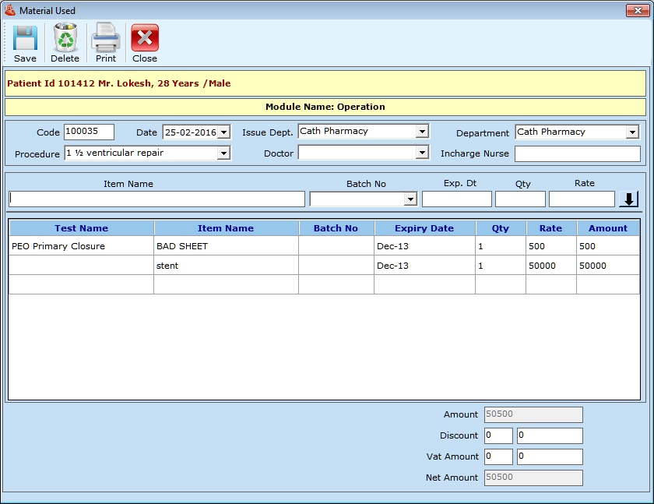Open the Department dropdown list
This screenshot has width=654, height=504.
pyautogui.click(x=631, y=132)
